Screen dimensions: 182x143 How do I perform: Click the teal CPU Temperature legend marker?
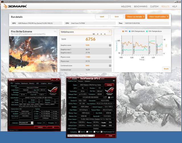click(x=147, y=31)
